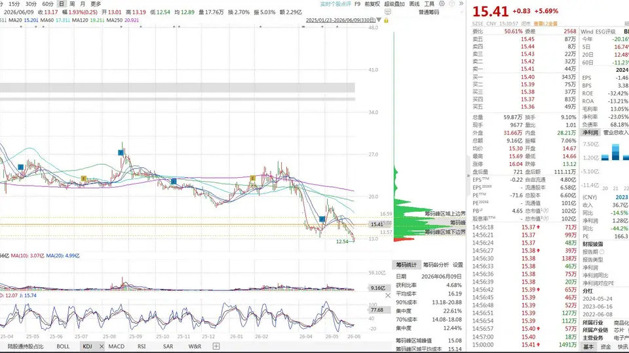This screenshot has width=629, height=353.
Task: Toggle the yellow date-range lock icon
Action: click(387, 20)
